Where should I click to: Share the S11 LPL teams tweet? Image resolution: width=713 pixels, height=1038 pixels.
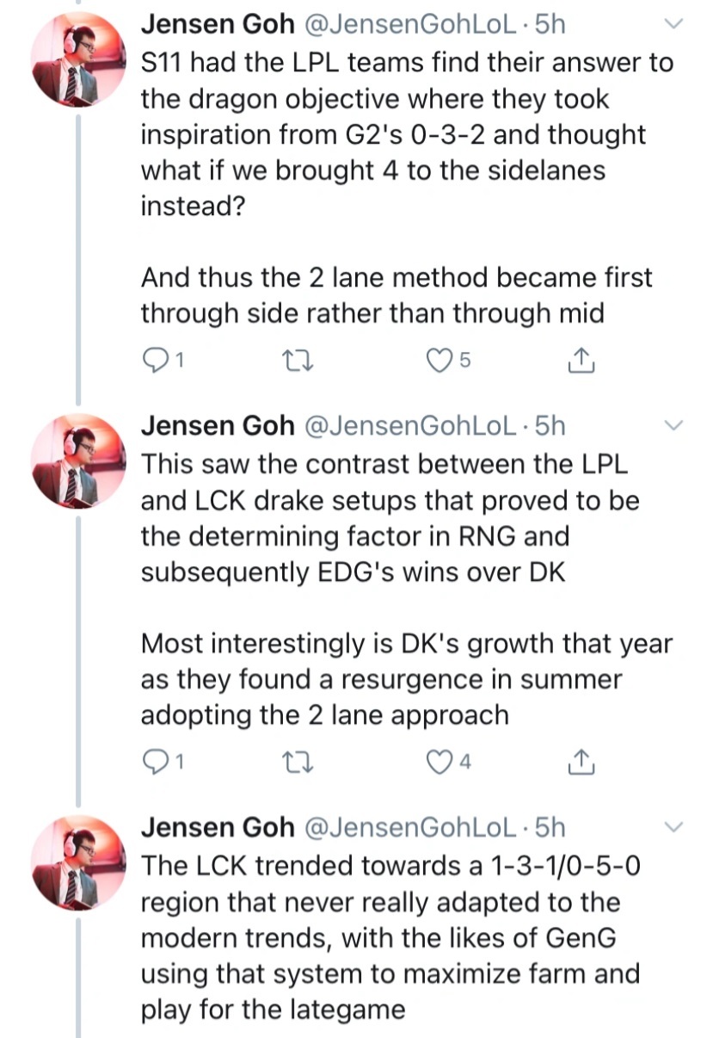(x=581, y=361)
